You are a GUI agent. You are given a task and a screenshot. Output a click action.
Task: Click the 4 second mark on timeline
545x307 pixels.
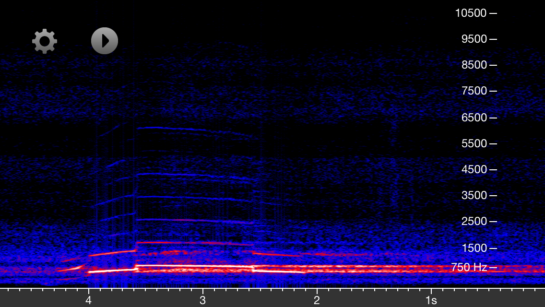tap(88, 300)
